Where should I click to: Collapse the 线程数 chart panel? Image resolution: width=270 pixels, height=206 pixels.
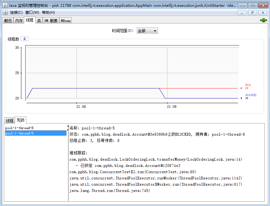25,39
